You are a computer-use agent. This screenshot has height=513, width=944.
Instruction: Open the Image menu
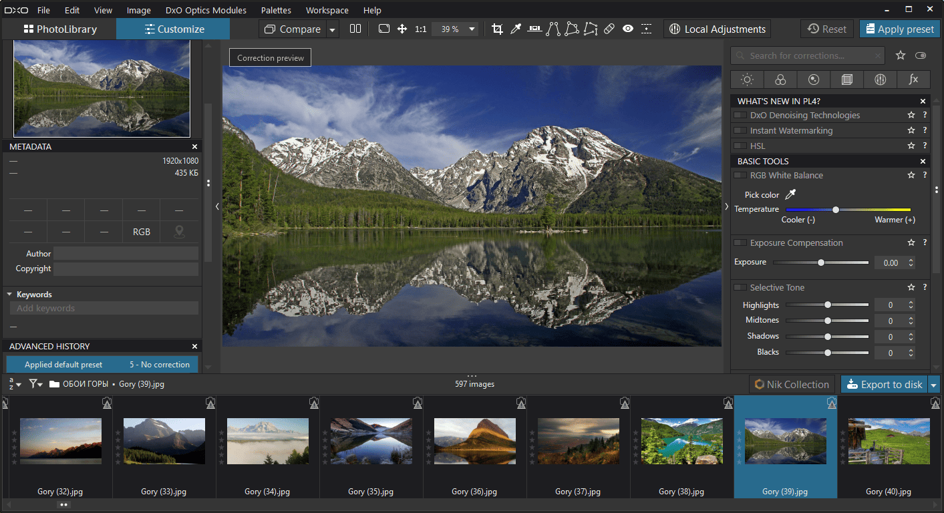(139, 10)
